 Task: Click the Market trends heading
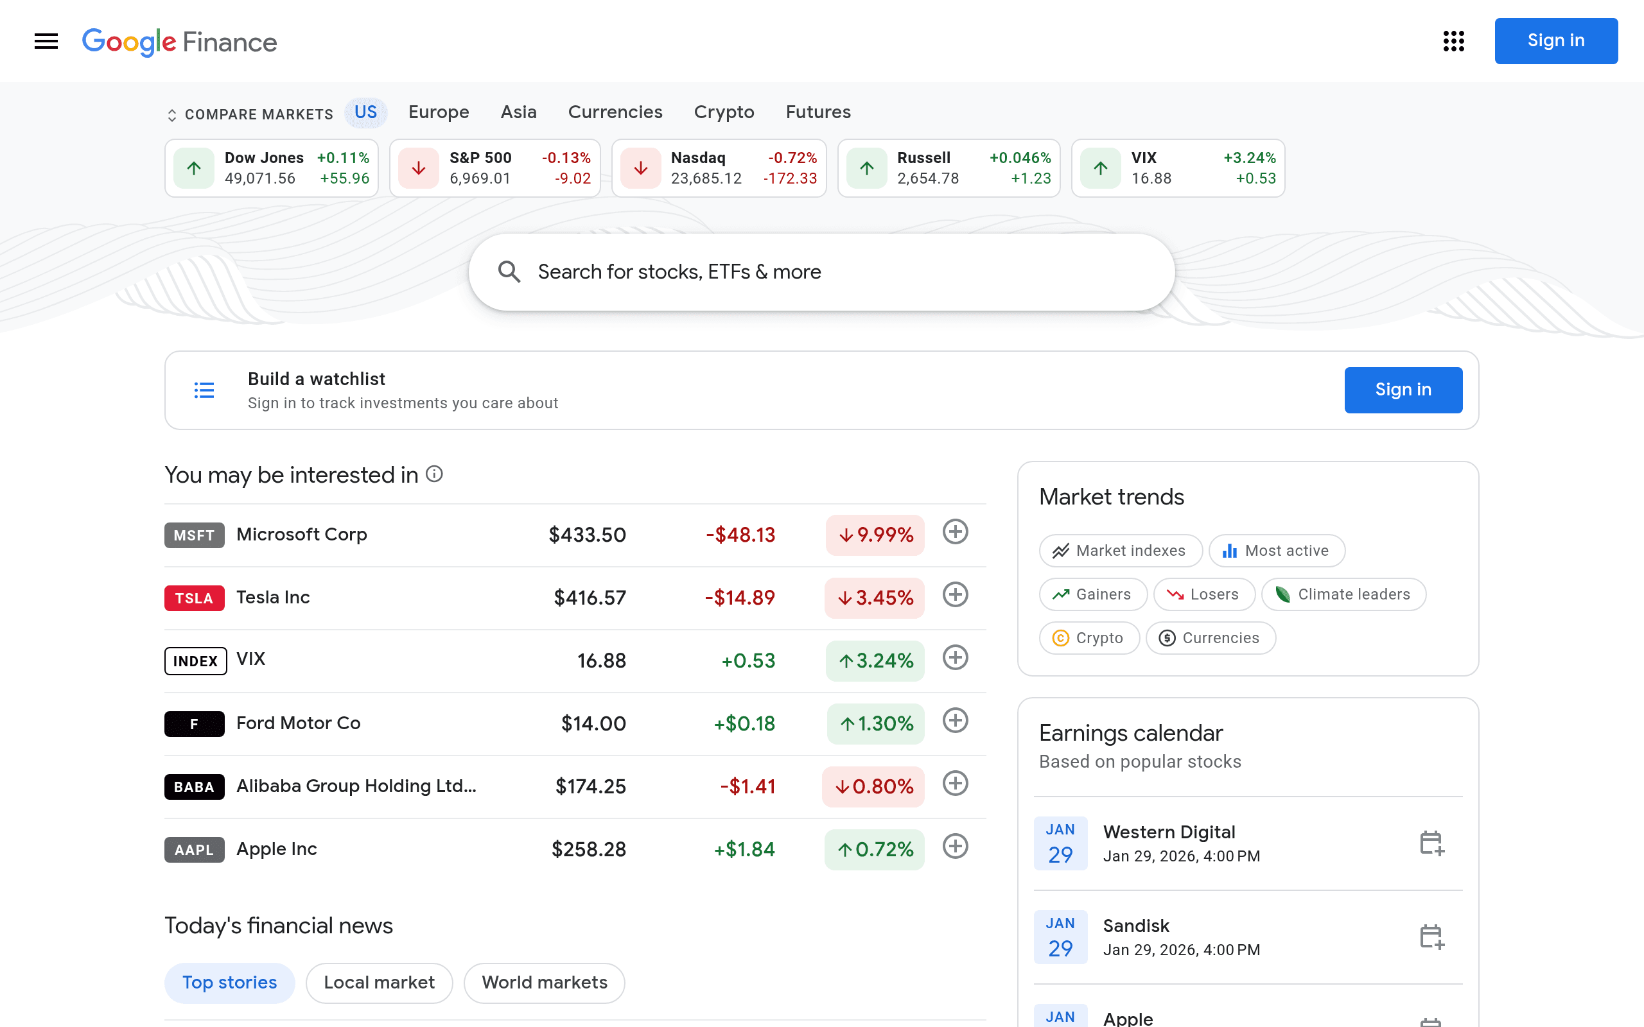1112,497
